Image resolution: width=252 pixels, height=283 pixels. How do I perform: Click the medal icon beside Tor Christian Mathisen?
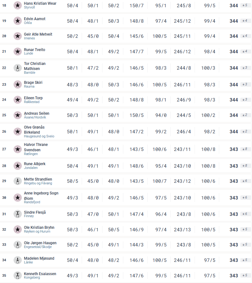(x=18, y=68)
